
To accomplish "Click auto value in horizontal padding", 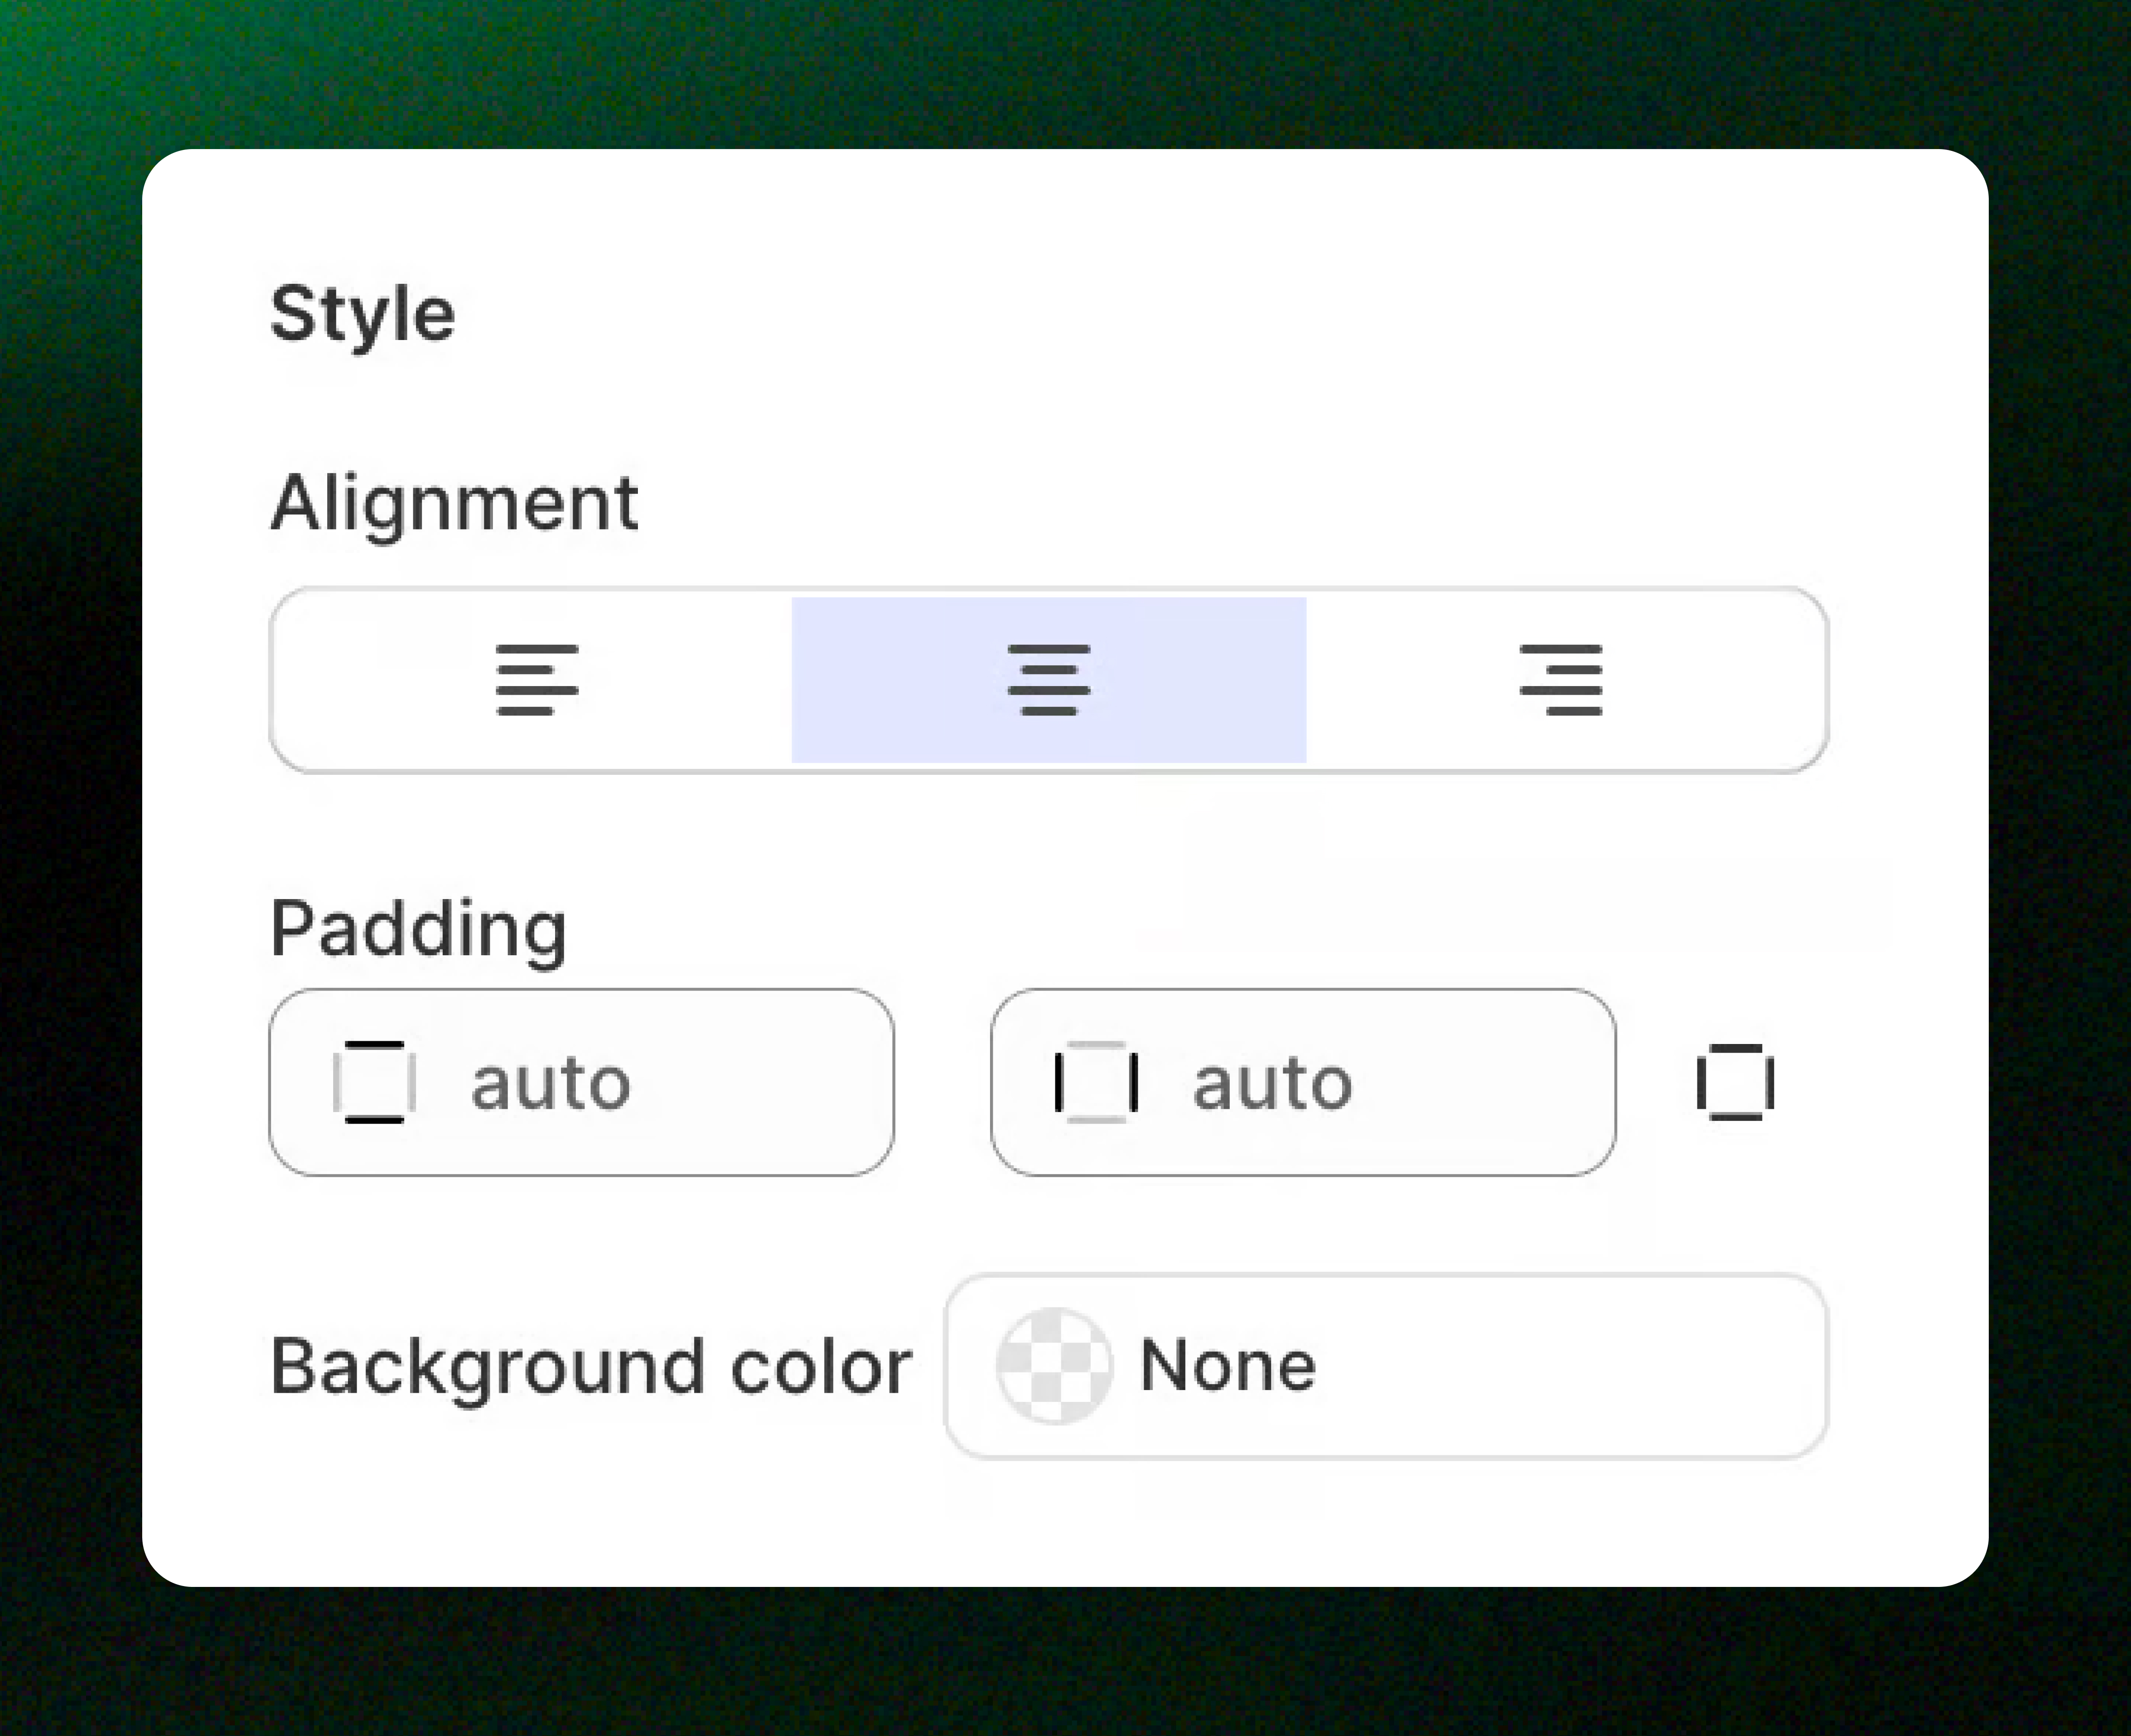I will coord(1273,1084).
